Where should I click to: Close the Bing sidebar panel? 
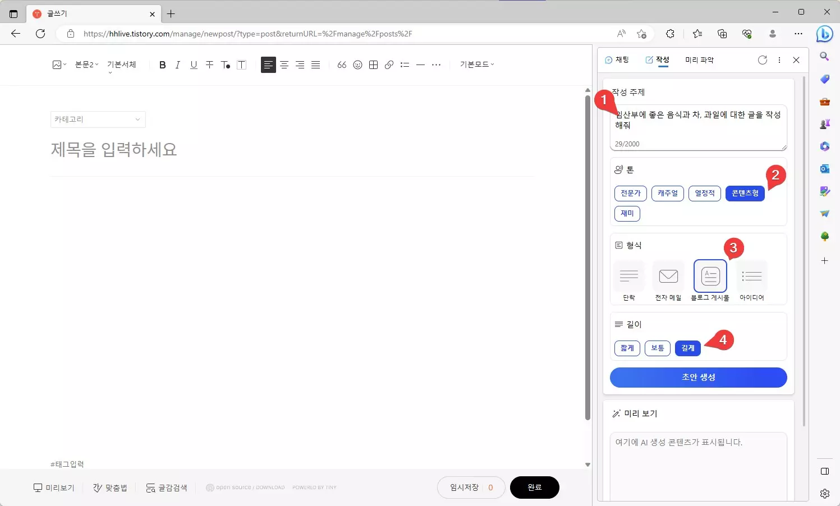point(796,60)
